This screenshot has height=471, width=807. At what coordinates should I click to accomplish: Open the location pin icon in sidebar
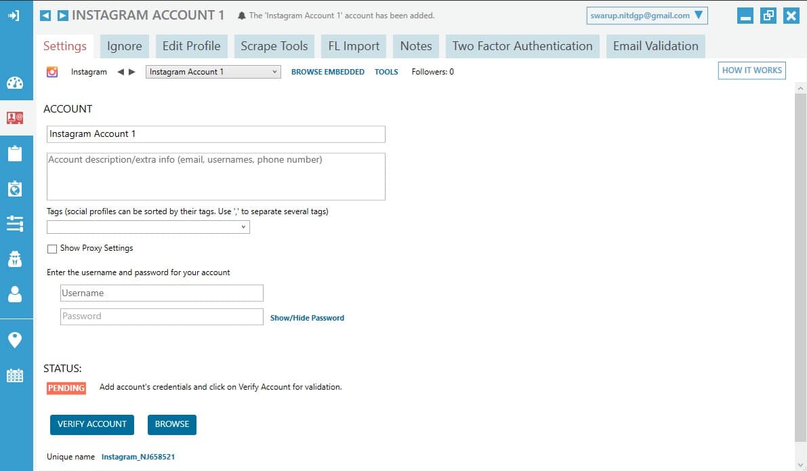click(15, 340)
